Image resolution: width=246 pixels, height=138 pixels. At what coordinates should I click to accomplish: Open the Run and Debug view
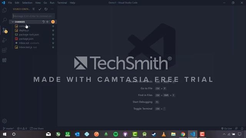(x=5, y=40)
